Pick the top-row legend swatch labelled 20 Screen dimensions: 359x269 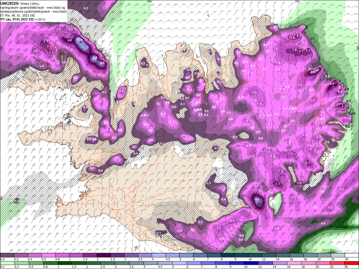324,255
